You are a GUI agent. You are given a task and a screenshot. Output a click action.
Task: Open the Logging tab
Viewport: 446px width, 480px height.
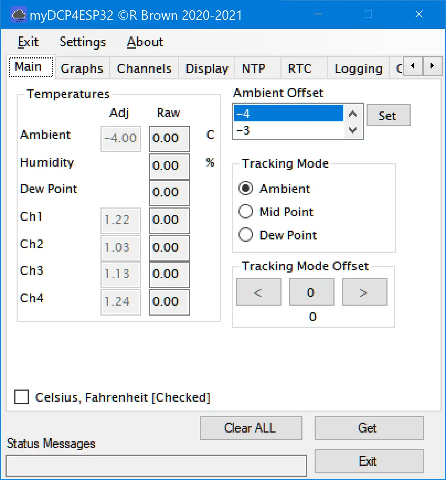click(x=358, y=68)
